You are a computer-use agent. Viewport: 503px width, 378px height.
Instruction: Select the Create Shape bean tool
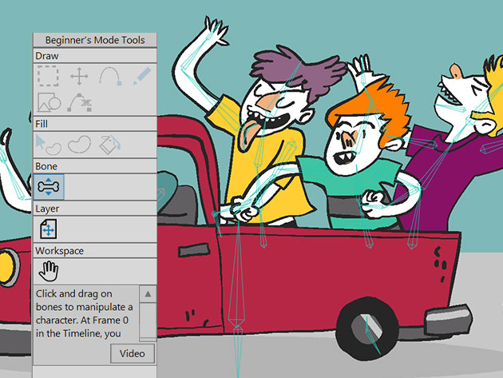click(79, 145)
